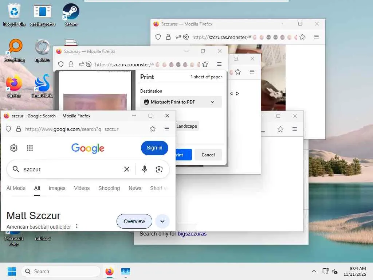This screenshot has height=280, width=373.
Task: Open the Recycle Bin desktop icon
Action: tap(14, 15)
